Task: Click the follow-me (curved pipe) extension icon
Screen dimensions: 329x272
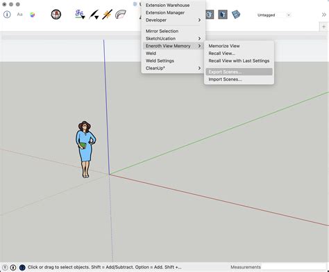Action: click(121, 15)
